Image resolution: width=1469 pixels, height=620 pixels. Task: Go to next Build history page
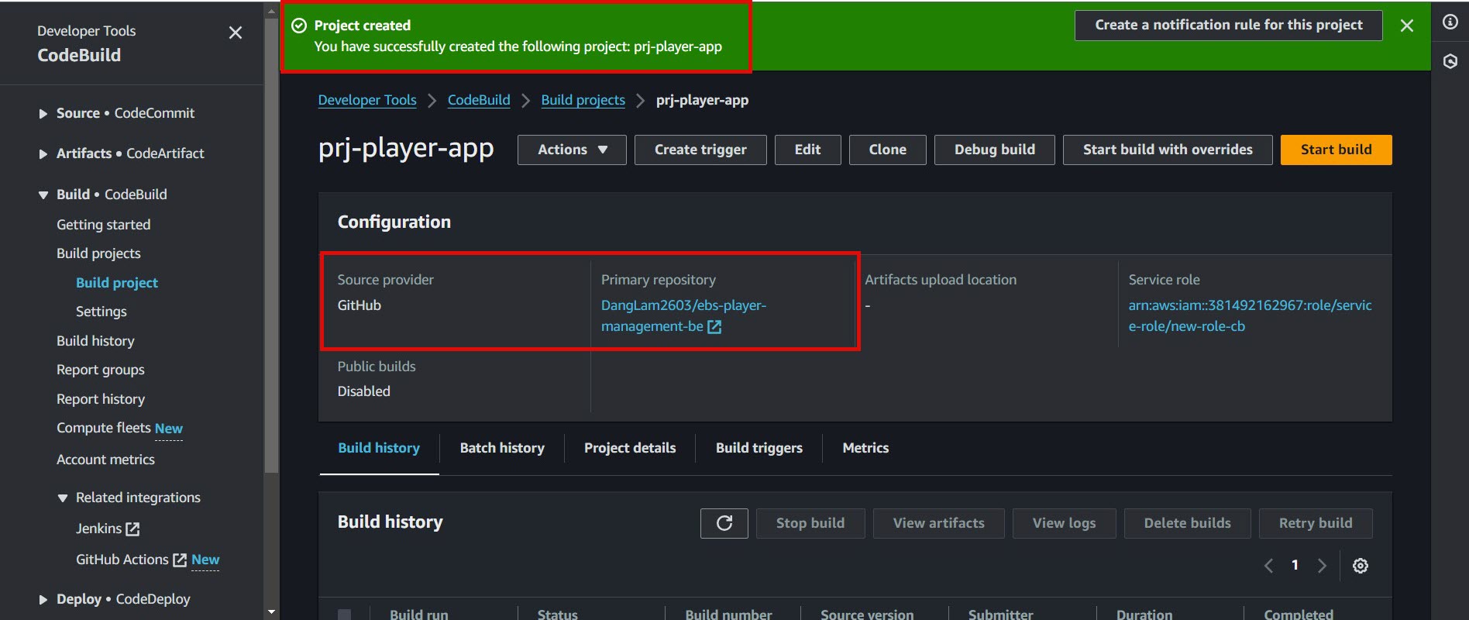click(x=1322, y=566)
